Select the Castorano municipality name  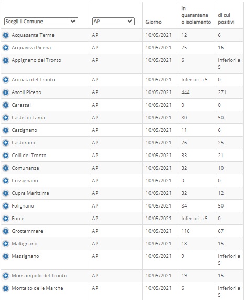tap(23, 143)
